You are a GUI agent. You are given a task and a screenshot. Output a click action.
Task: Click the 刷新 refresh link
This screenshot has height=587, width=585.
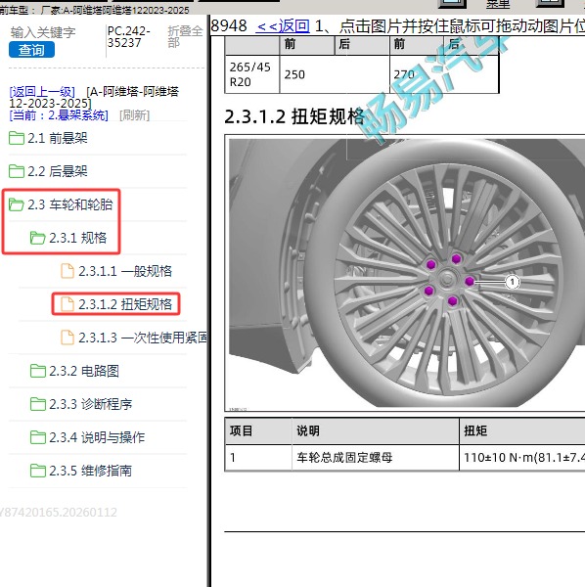(x=134, y=114)
